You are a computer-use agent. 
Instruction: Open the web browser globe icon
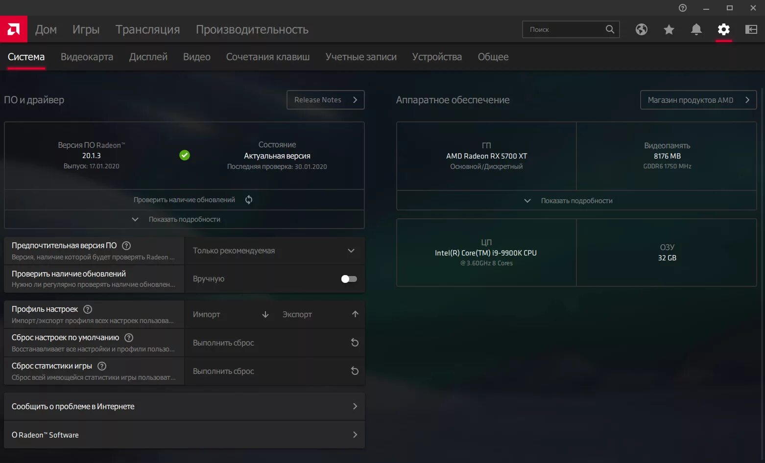[642, 29]
